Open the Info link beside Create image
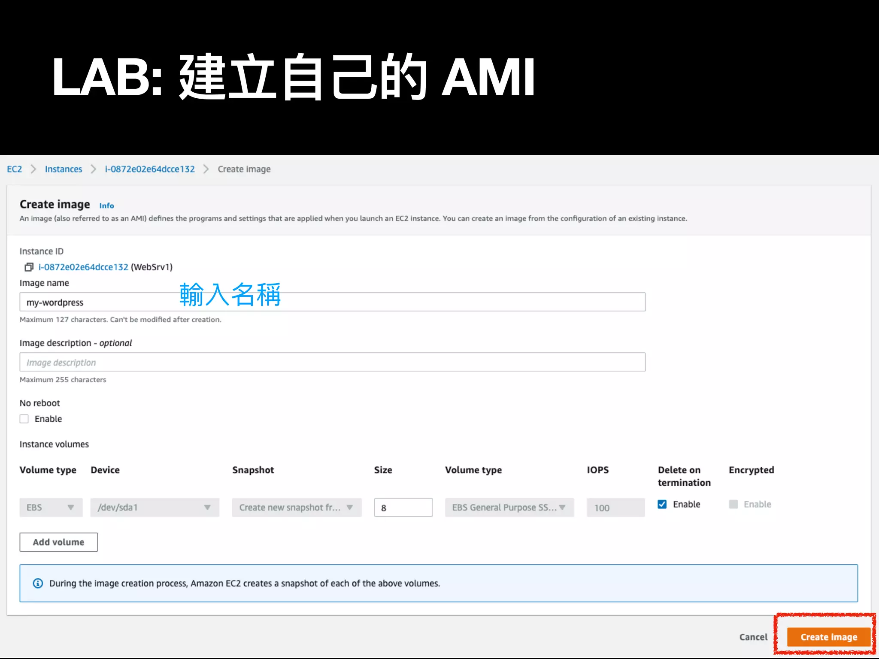The height and width of the screenshot is (659, 879). pos(107,206)
